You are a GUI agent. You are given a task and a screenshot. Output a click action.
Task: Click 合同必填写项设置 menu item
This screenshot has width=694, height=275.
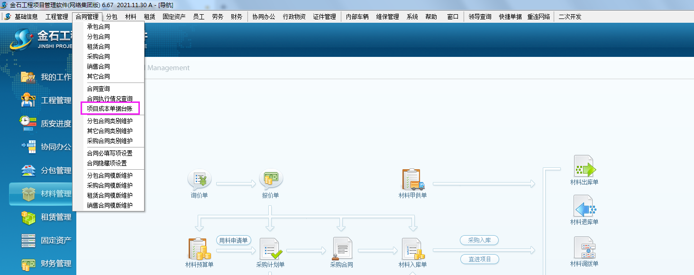[110, 153]
